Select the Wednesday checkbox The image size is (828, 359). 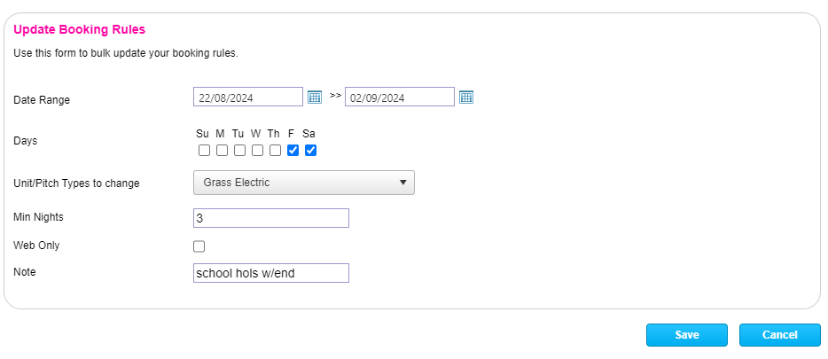257,150
